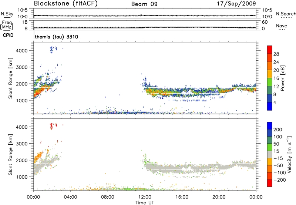Click the Blackstone (fitACF) plot title
Viewport: 296px width, 205px height.
66,3
